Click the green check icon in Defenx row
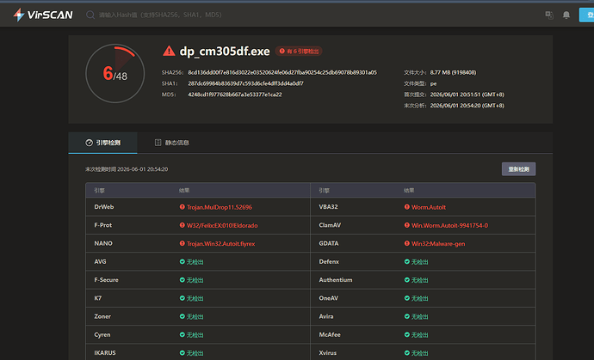 pyautogui.click(x=407, y=261)
